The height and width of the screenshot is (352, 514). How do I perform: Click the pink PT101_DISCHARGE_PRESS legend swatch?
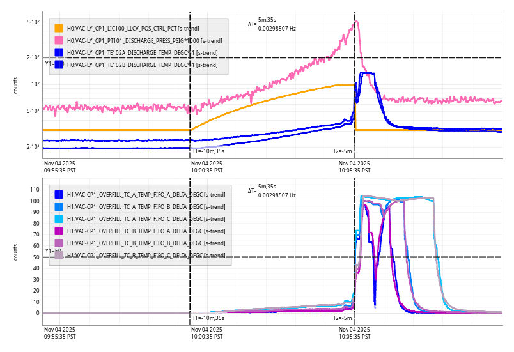59,40
